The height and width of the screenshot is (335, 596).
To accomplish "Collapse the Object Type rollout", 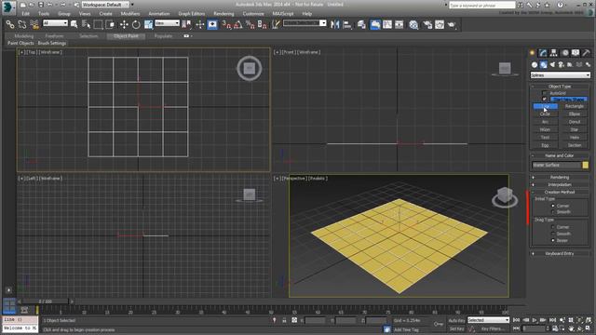I will pyautogui.click(x=560, y=87).
